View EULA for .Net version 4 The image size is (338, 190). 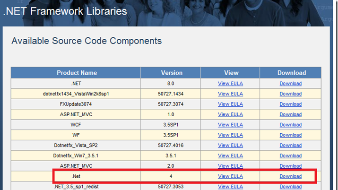[x=230, y=176]
